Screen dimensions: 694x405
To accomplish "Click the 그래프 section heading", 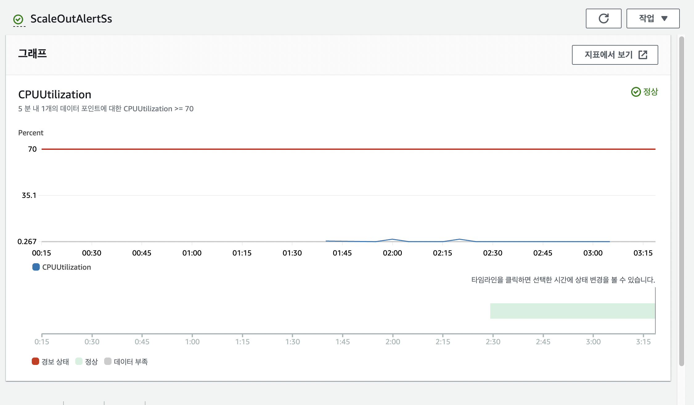I will (x=32, y=54).
